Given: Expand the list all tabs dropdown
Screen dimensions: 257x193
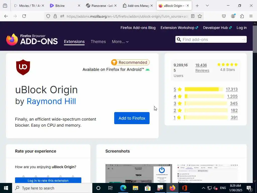Looking at the screenshot, I should pyautogui.click(x=207, y=6).
